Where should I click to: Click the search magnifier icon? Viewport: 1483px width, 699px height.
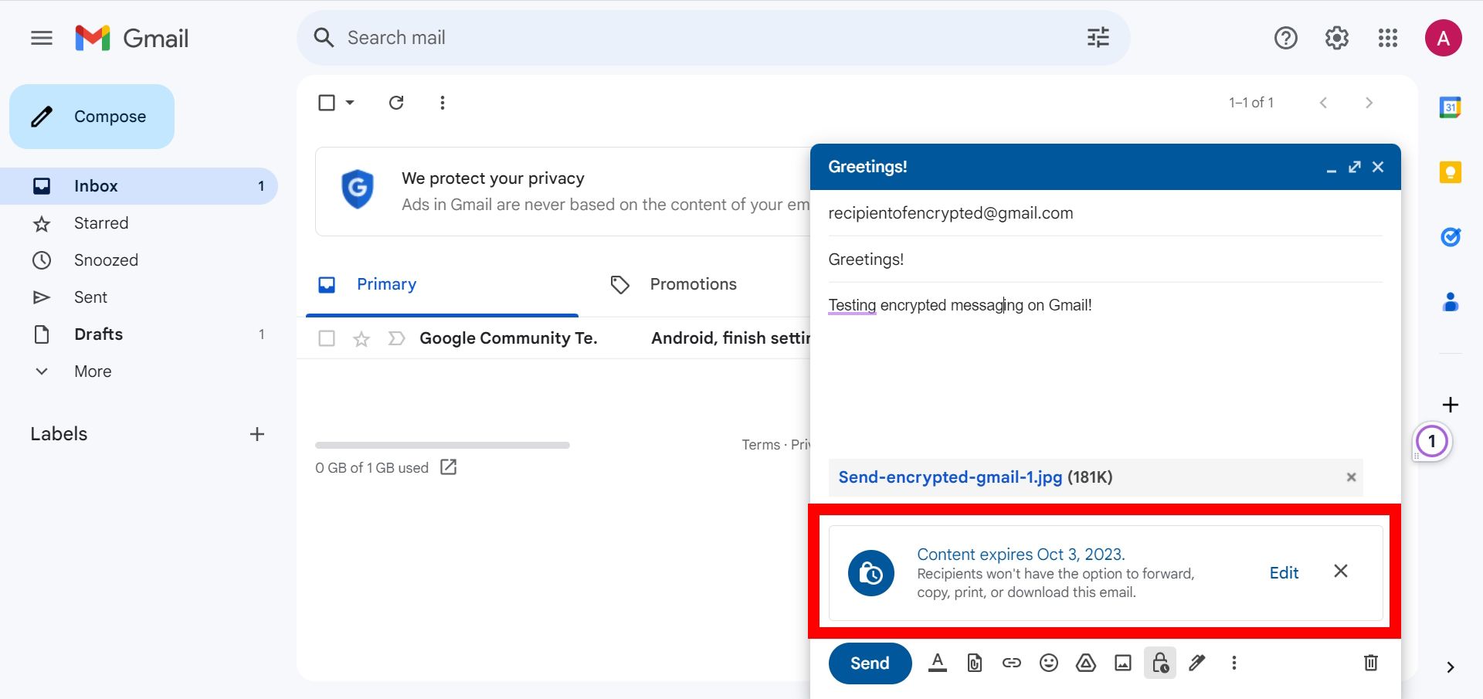tap(324, 38)
